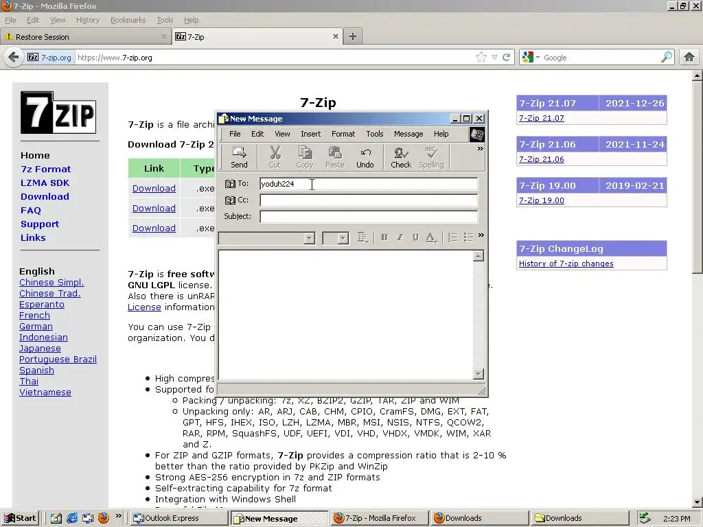This screenshot has width=703, height=527.
Task: Click the Google search field
Action: pyautogui.click(x=601, y=58)
